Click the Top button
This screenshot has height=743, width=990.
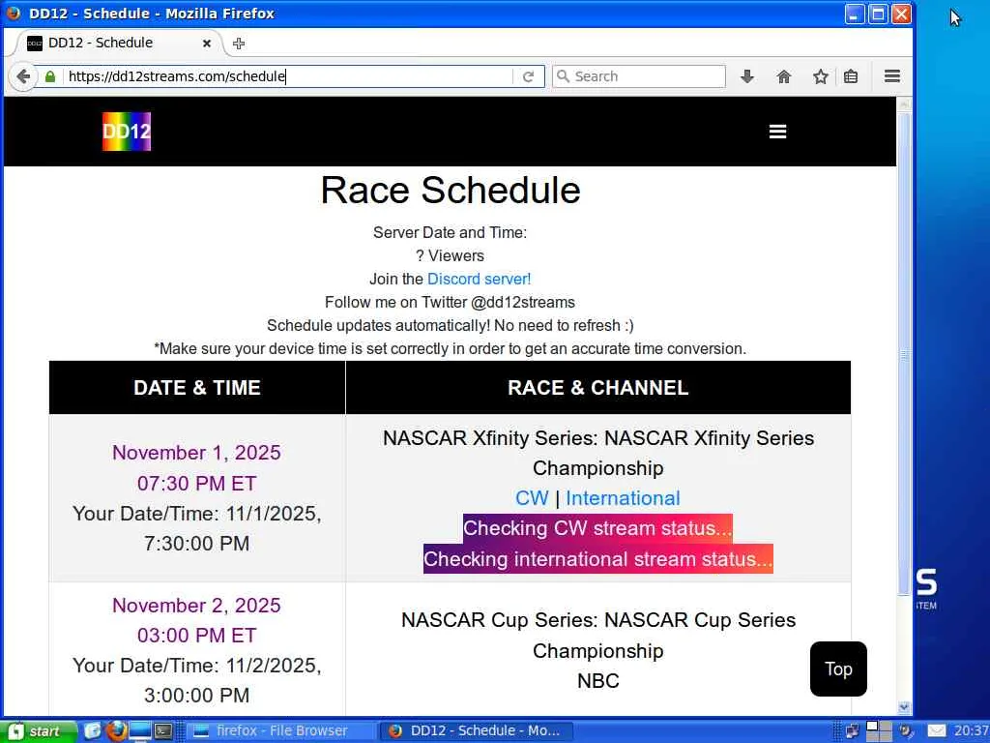pyautogui.click(x=838, y=669)
